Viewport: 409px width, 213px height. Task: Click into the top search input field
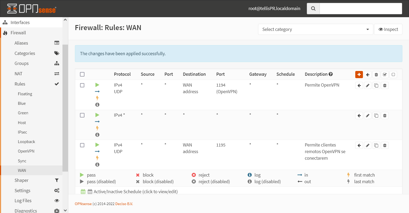pyautogui.click(x=361, y=9)
